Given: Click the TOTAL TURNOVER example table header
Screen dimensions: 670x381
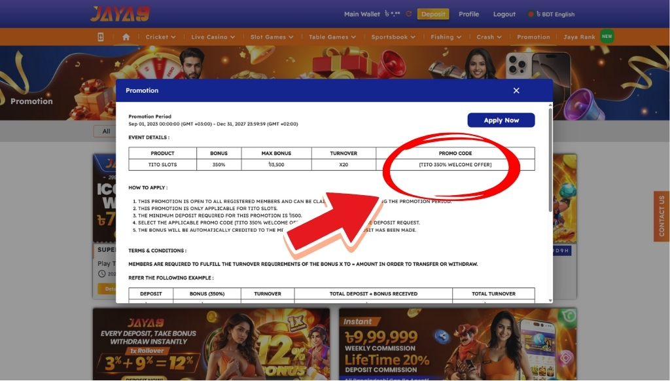Looking at the screenshot, I should [x=493, y=294].
